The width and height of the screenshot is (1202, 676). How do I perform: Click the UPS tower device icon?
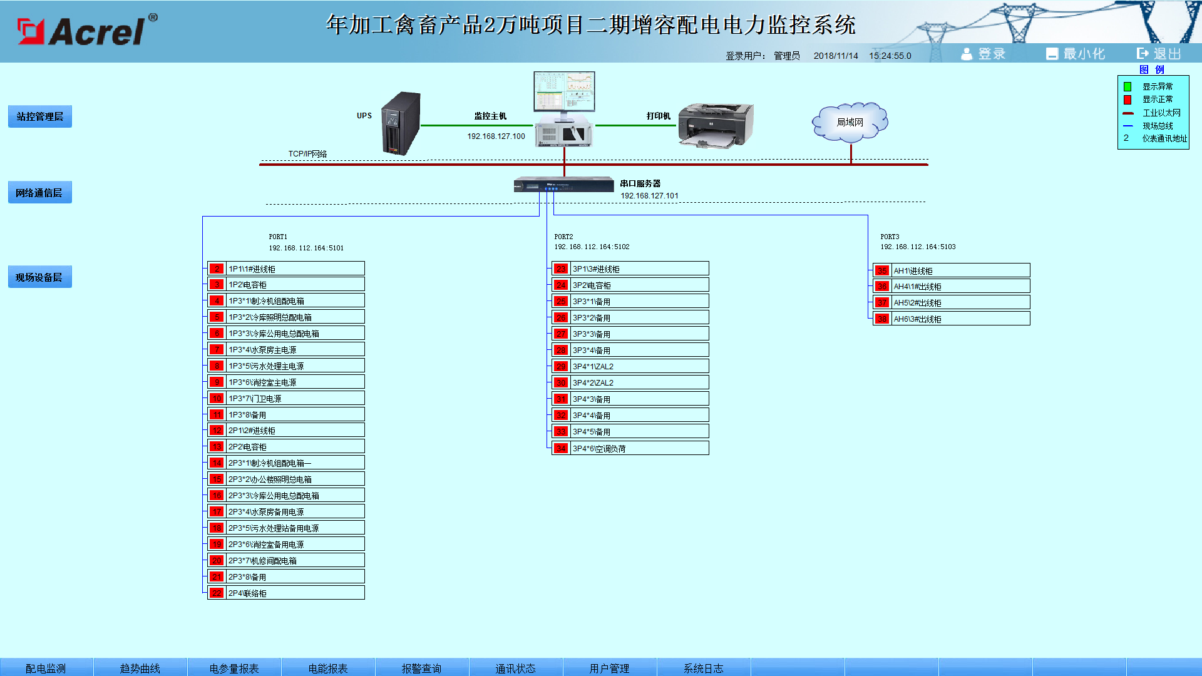point(401,123)
